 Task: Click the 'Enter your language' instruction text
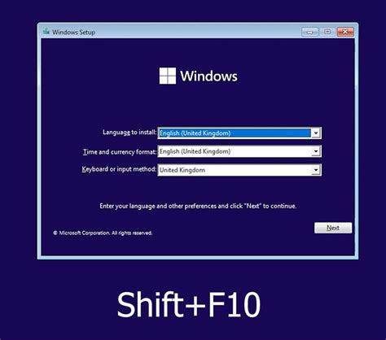point(198,206)
